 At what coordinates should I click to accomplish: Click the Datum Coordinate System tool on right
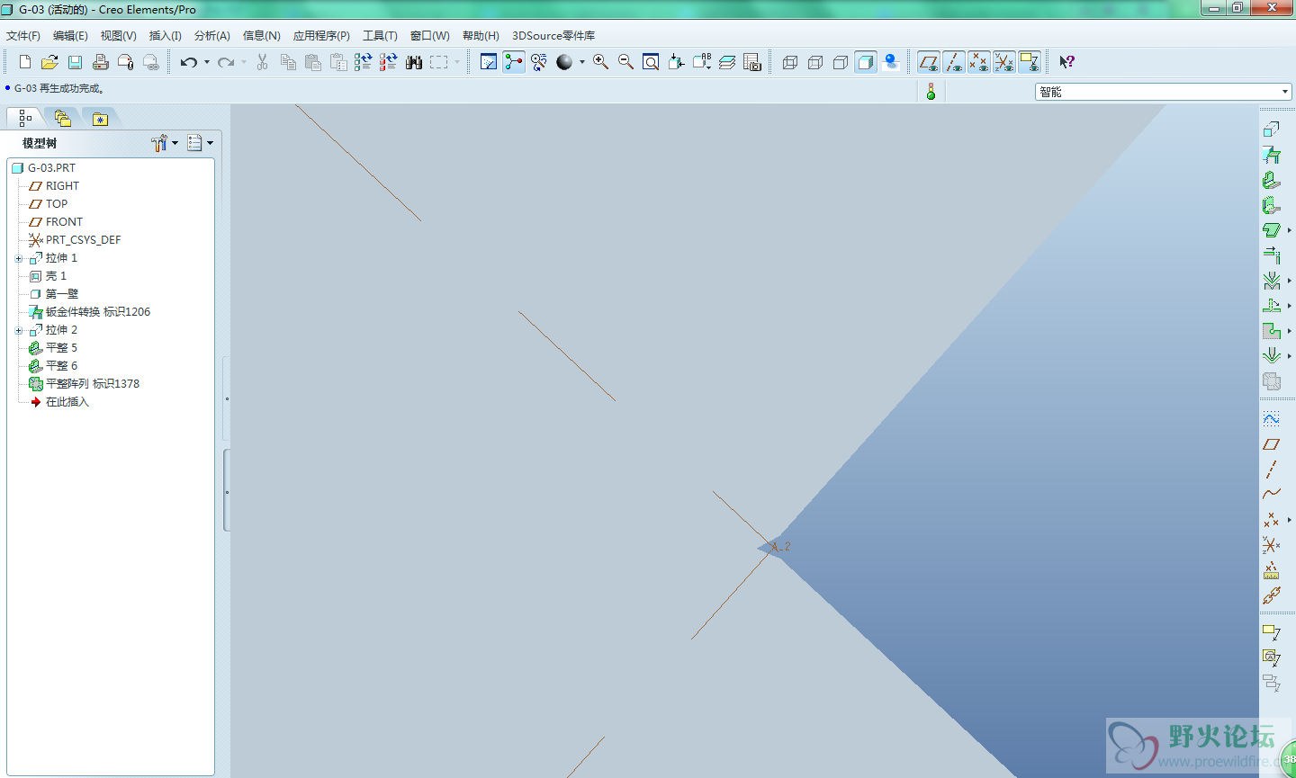point(1271,545)
